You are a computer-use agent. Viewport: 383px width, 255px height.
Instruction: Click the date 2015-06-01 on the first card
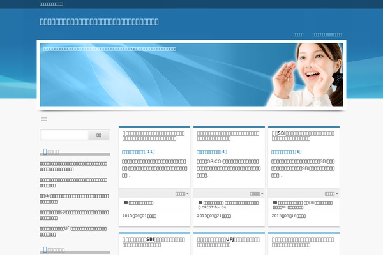[139, 216]
